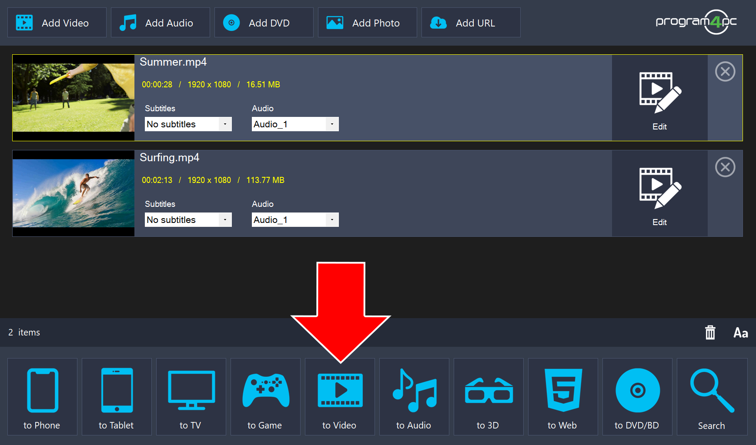This screenshot has width=756, height=445.
Task: Choose the to Tablet conversion
Action: tap(117, 397)
